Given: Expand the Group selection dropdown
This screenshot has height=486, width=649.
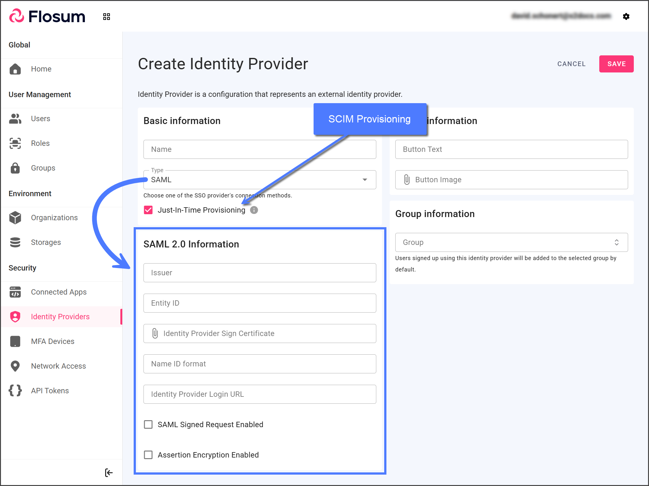Looking at the screenshot, I should (x=511, y=242).
